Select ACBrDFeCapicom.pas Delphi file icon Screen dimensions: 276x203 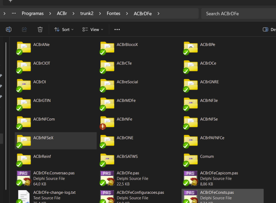pos(190,178)
